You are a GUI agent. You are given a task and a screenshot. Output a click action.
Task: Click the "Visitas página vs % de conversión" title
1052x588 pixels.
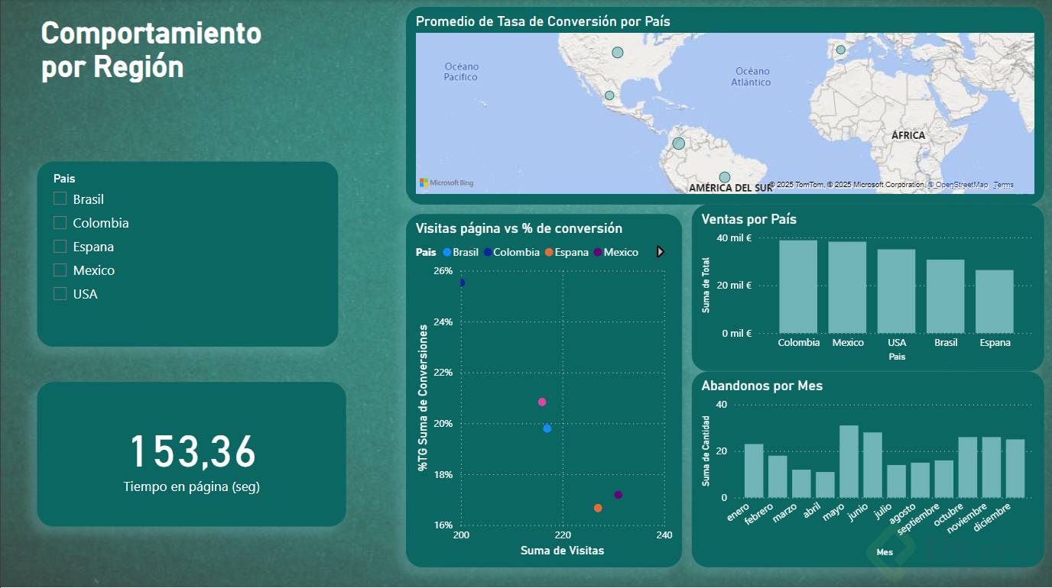tap(519, 228)
